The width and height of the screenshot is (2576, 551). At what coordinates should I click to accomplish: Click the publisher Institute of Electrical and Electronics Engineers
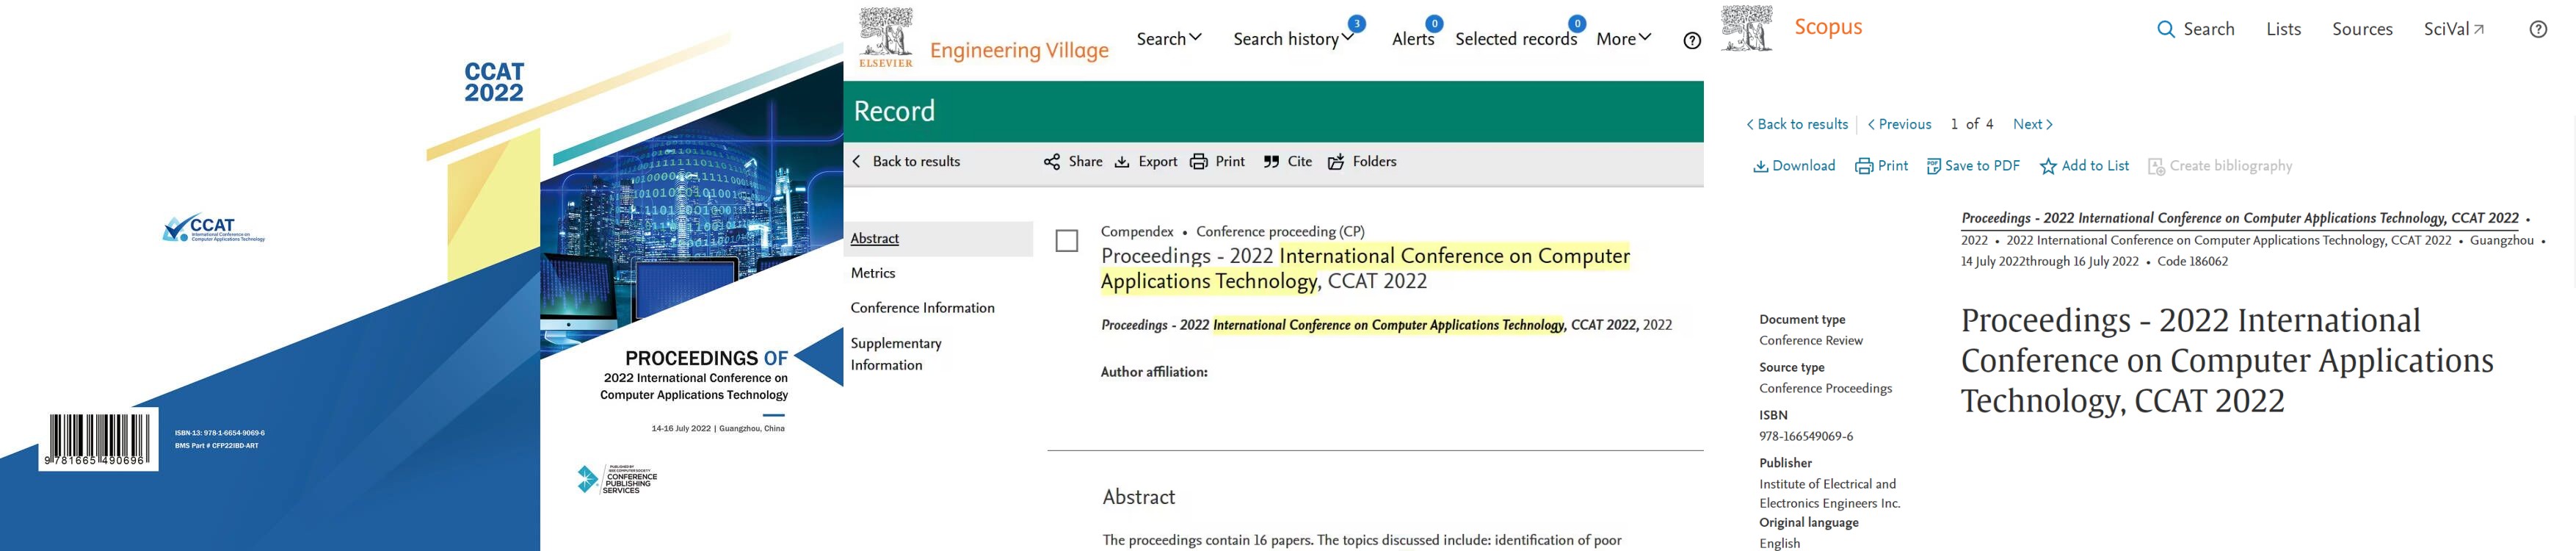coord(1829,494)
